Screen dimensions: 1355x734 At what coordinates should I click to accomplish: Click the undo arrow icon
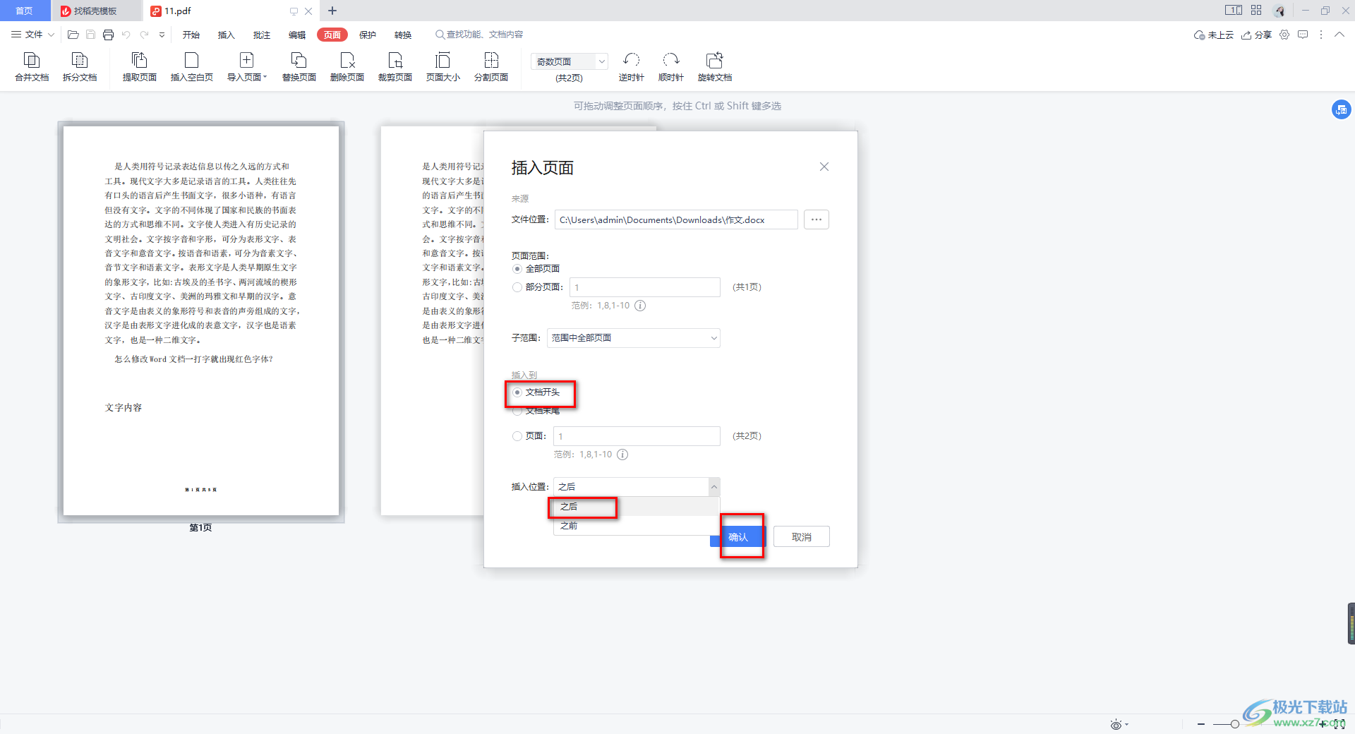coord(126,35)
